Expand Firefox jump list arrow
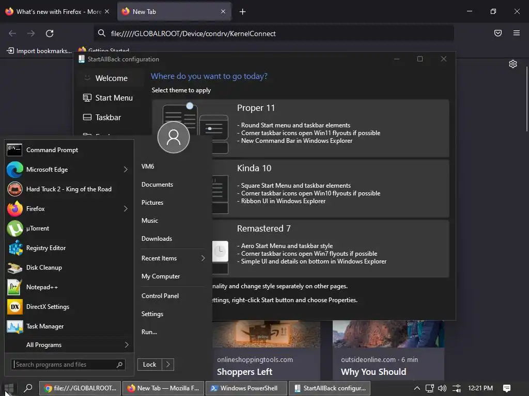This screenshot has height=396, width=529. (126, 209)
